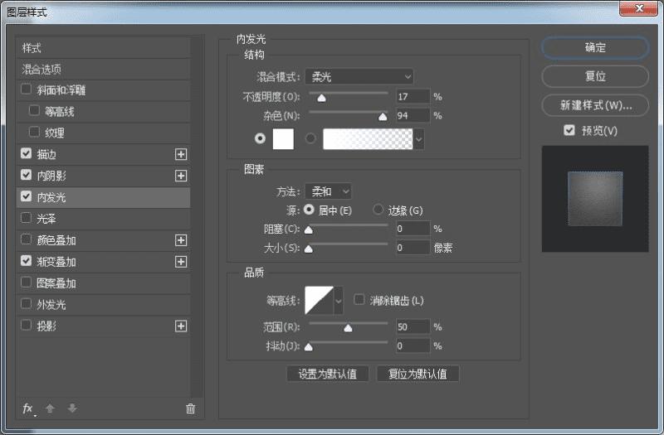Click the trash icon to delete effect
This screenshot has width=664, height=435.
[x=191, y=408]
